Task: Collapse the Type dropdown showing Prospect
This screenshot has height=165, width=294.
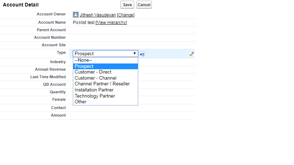Action: [105, 54]
